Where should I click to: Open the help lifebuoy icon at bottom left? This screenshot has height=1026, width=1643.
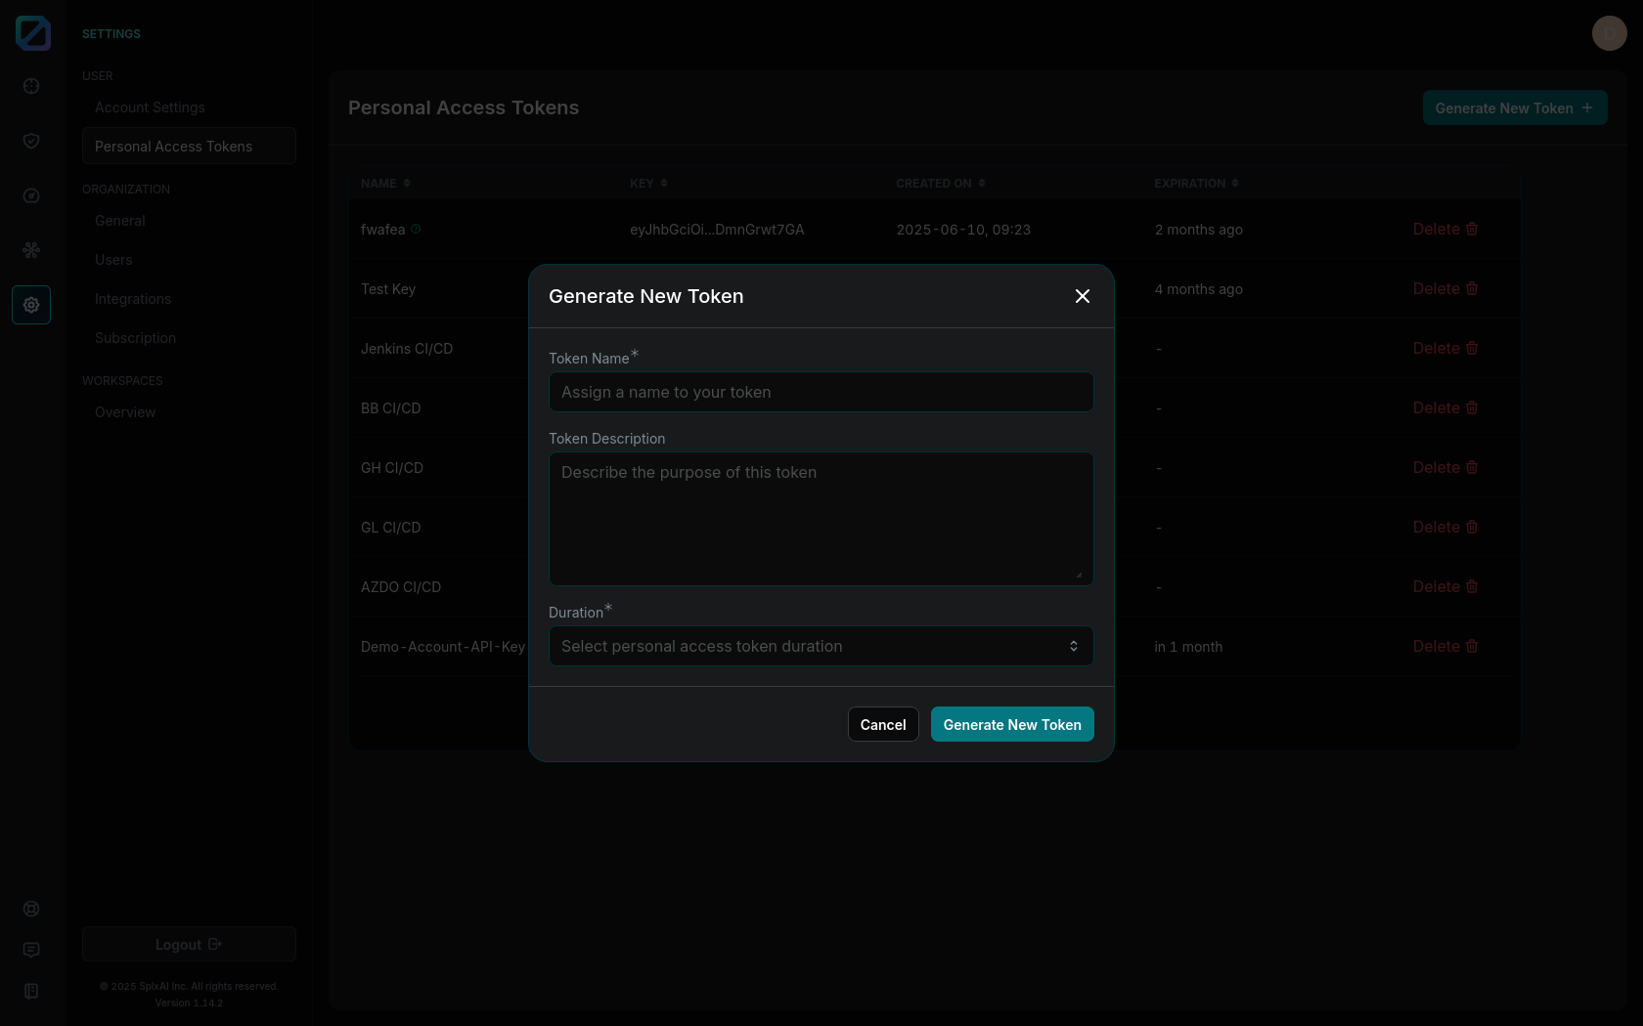point(31,909)
